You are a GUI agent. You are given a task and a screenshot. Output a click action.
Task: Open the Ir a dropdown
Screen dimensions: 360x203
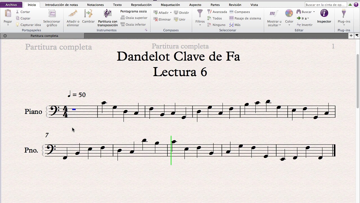coord(303,18)
